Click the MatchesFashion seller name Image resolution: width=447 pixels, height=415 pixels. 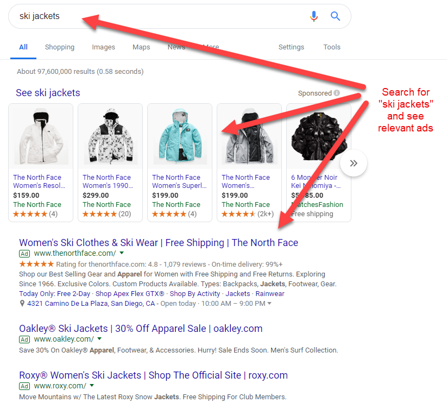317,204
